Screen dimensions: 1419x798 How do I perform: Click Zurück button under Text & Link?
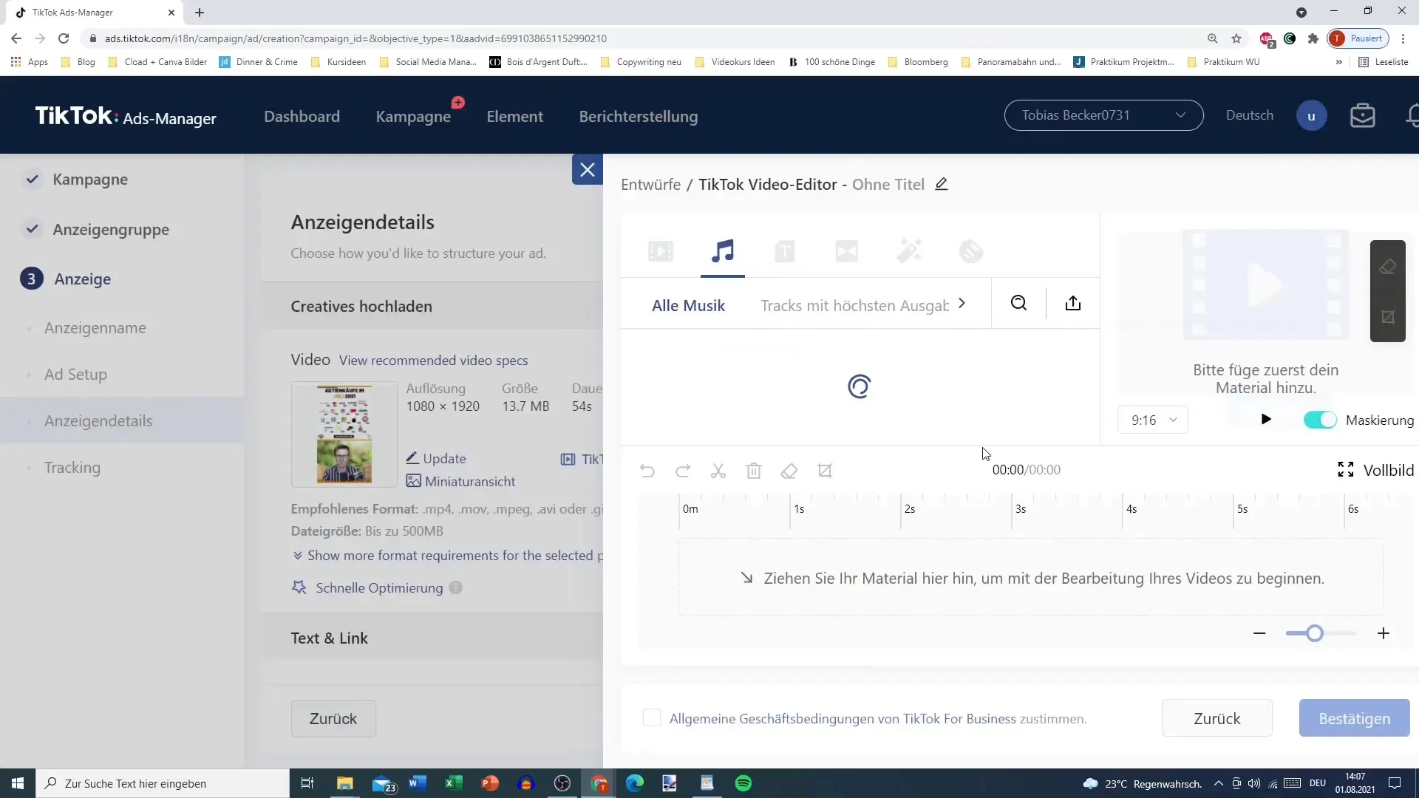[x=333, y=718]
